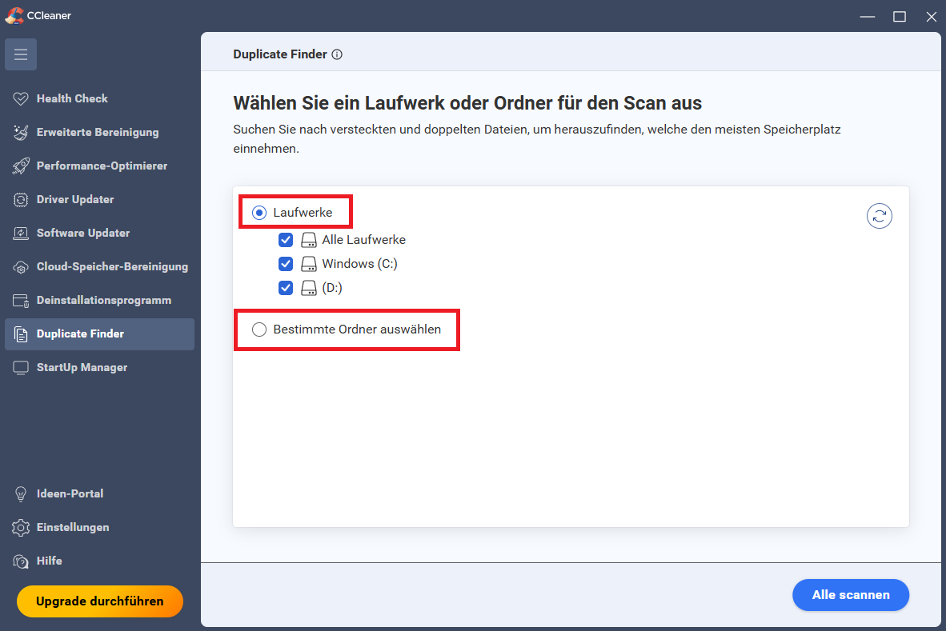Select the Laufwerke radio button
The image size is (946, 631).
tap(259, 213)
